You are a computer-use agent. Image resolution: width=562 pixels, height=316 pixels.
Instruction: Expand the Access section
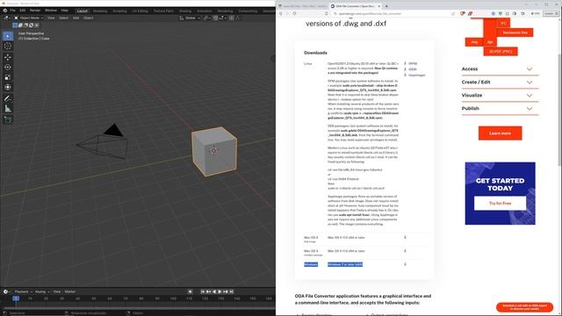pos(500,68)
